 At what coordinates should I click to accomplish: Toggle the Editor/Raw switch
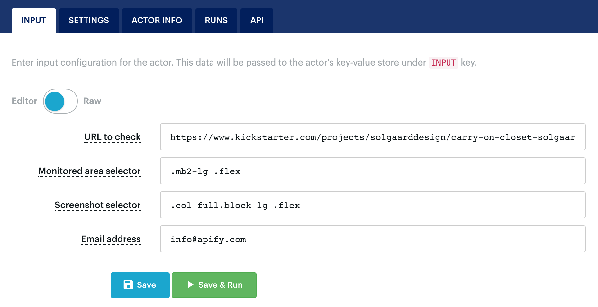(x=60, y=101)
